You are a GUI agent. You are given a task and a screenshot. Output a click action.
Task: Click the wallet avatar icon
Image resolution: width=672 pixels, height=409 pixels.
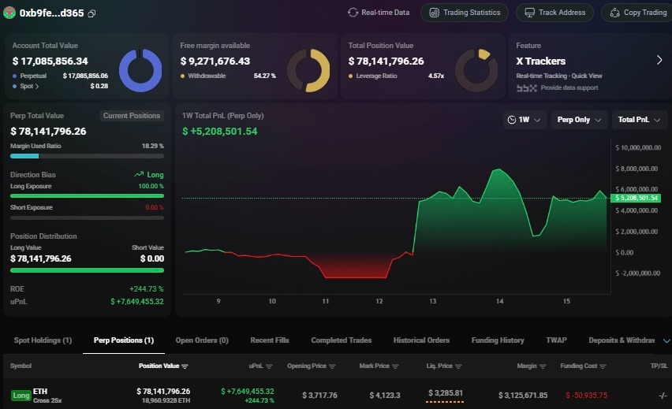[x=9, y=13]
